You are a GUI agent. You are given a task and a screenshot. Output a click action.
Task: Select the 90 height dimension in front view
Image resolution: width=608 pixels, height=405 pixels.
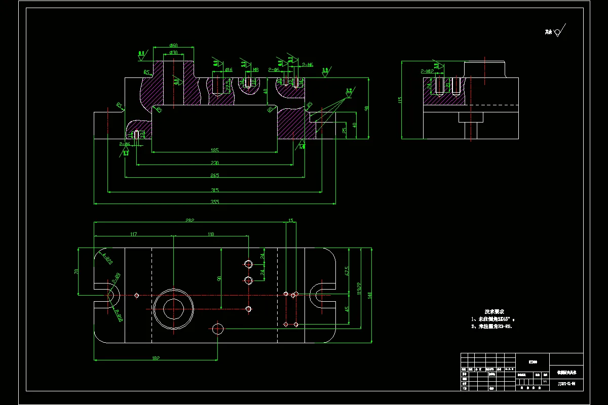[367, 108]
